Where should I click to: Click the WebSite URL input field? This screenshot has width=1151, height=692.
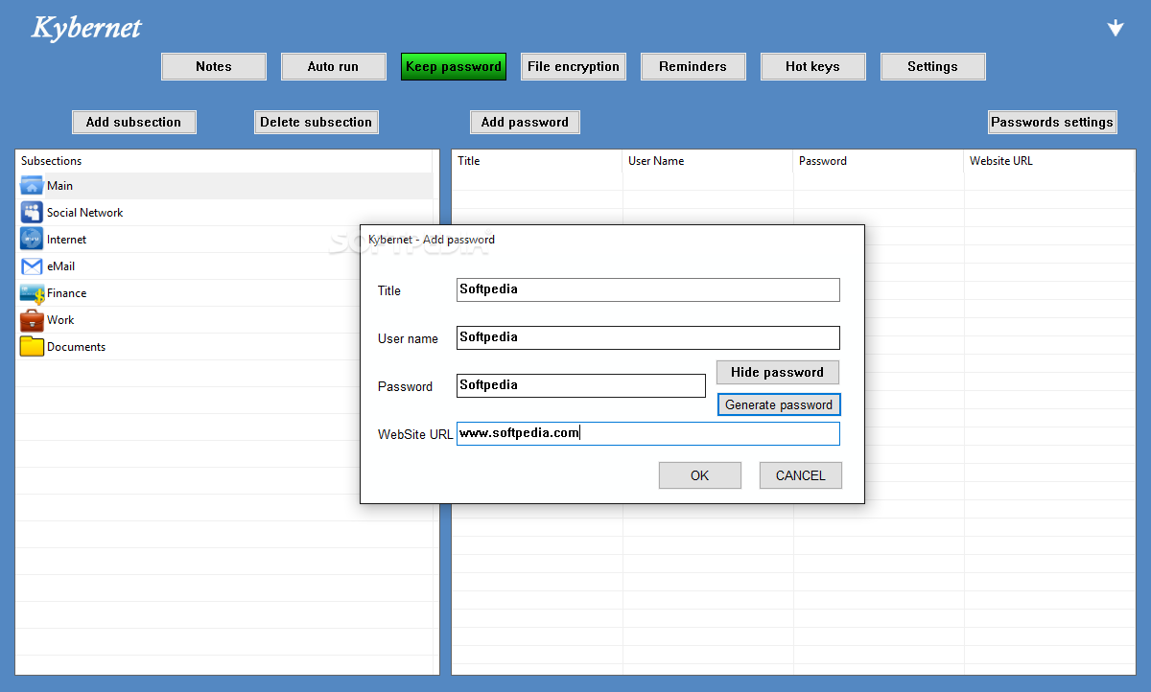[x=648, y=433]
